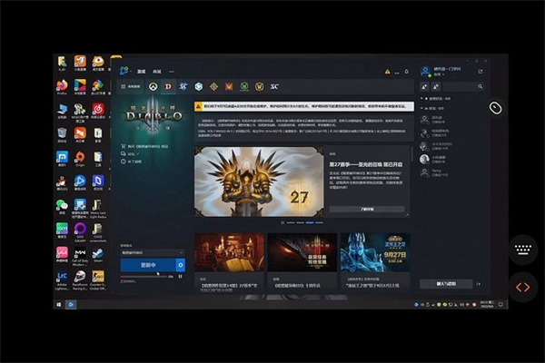Click the yellow warning alert icon
This screenshot has width=545, height=363.
[387, 71]
